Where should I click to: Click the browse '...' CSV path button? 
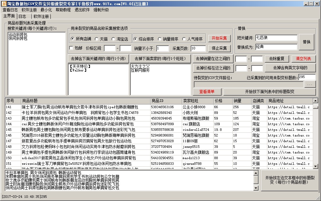tap(310, 85)
